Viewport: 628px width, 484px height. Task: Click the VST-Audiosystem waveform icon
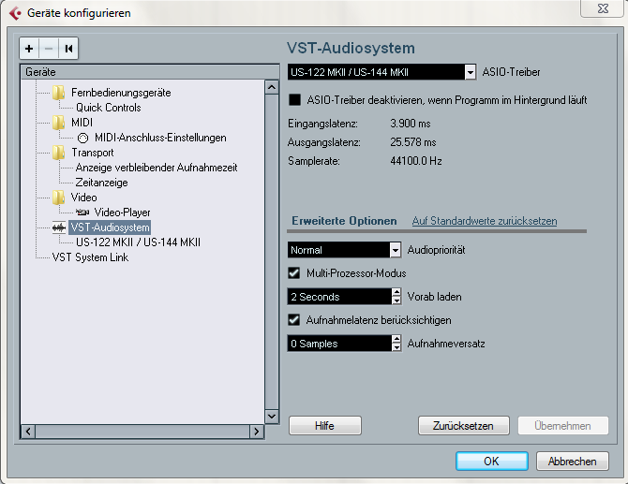click(x=59, y=227)
